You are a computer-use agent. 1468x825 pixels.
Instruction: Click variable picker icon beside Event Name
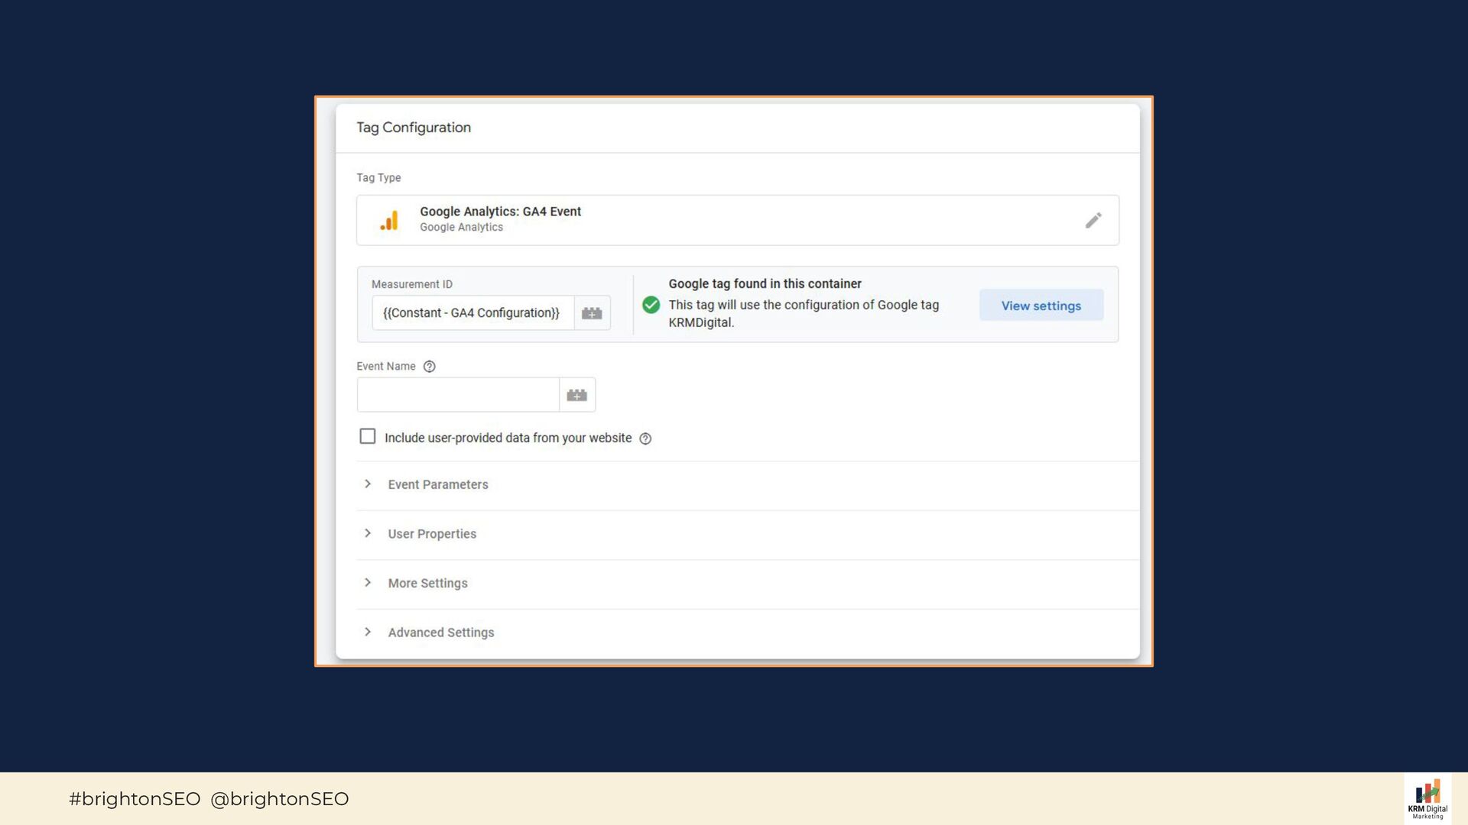577,395
